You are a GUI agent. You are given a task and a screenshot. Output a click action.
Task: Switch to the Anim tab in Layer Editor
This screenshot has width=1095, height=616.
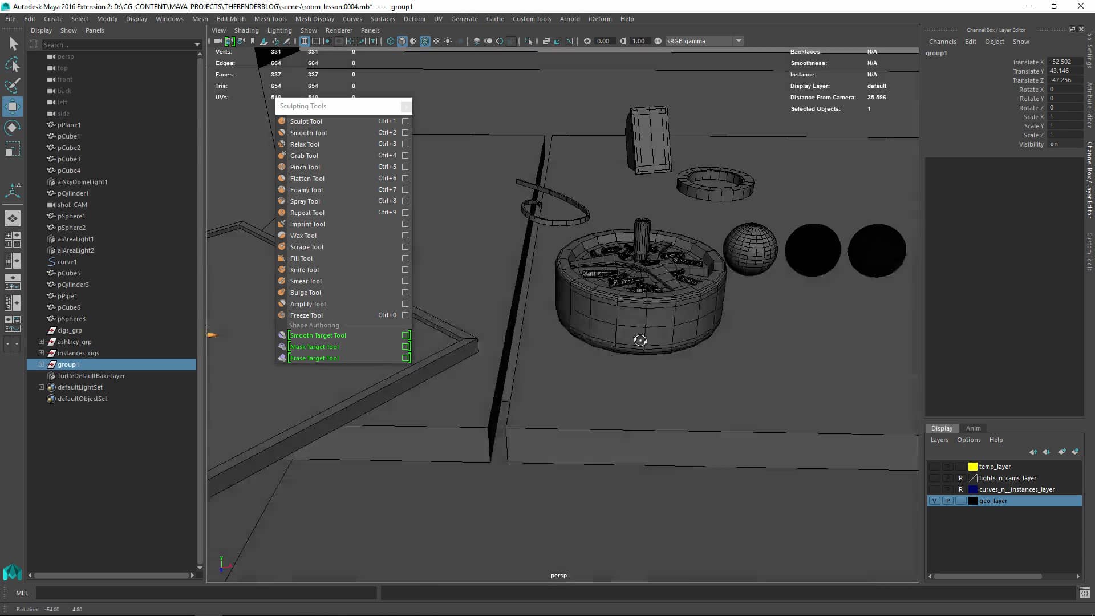coord(974,428)
